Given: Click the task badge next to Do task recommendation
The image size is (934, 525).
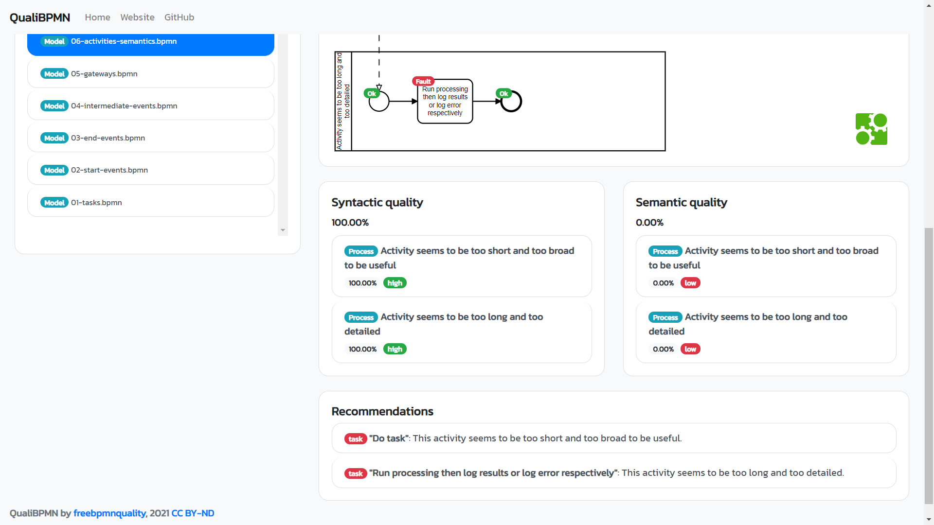Looking at the screenshot, I should pyautogui.click(x=356, y=438).
